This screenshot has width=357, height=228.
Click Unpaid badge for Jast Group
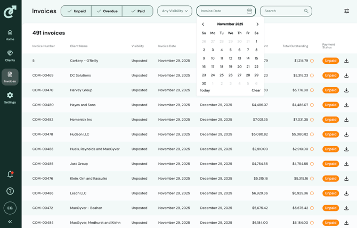tap(330, 164)
